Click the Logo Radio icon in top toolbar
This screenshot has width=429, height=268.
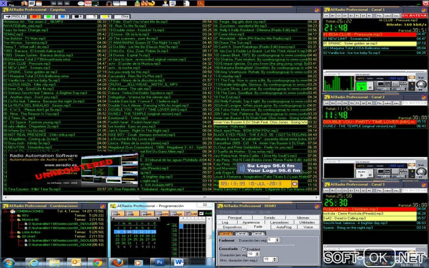[x=88, y=3]
